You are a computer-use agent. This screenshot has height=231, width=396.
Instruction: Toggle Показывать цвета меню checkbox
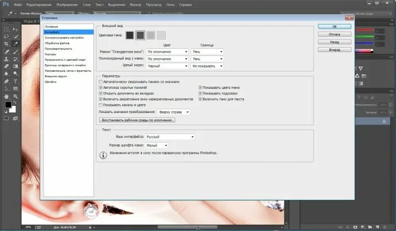click(x=200, y=87)
